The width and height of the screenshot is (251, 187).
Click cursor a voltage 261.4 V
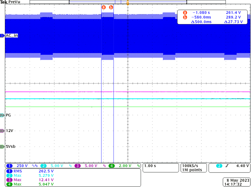233,13
